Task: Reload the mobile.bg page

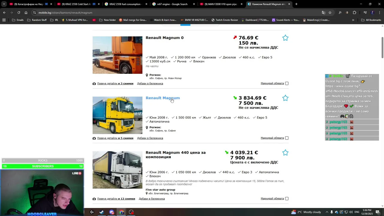Action: pos(19,13)
